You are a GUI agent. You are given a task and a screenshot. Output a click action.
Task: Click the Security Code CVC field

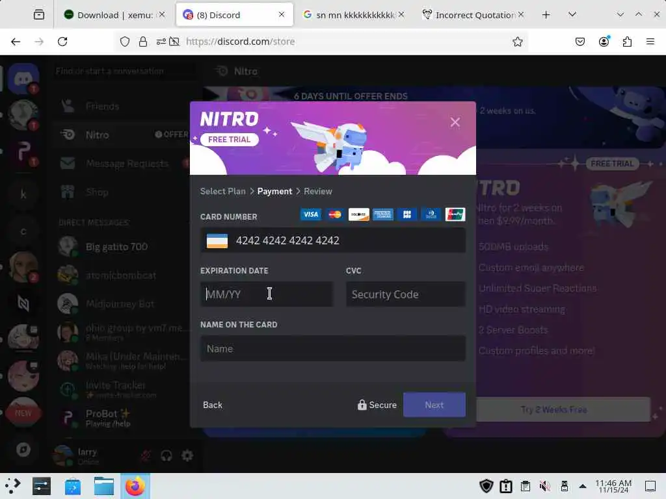(x=405, y=294)
